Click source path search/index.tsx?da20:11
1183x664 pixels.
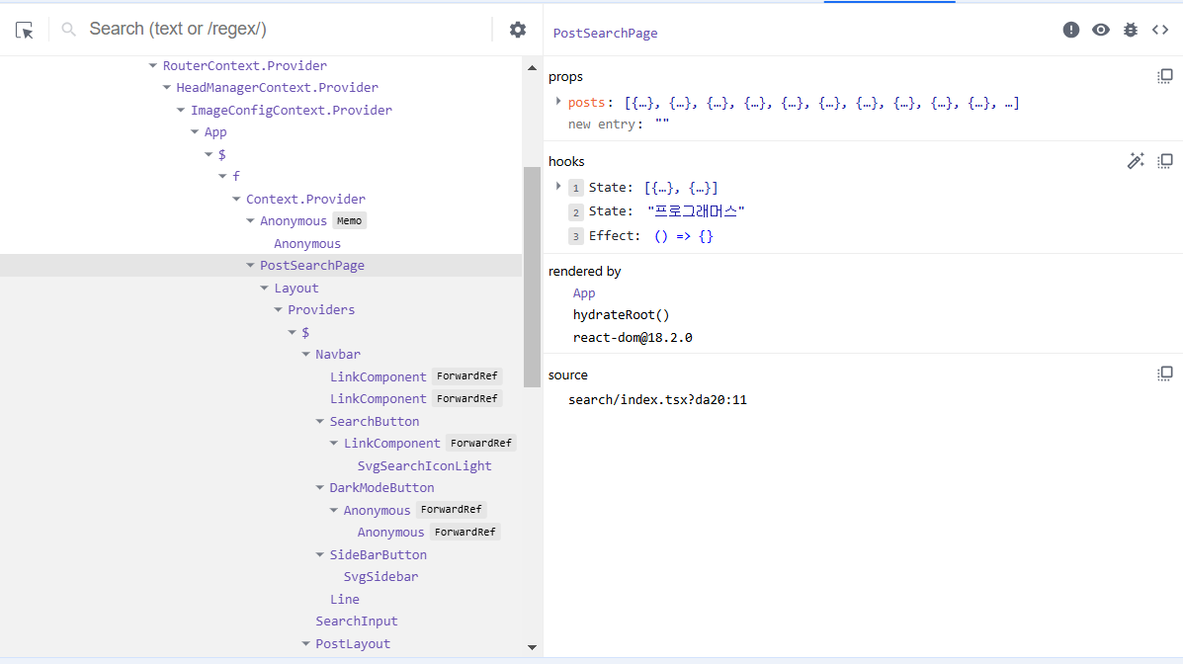pyautogui.click(x=657, y=400)
